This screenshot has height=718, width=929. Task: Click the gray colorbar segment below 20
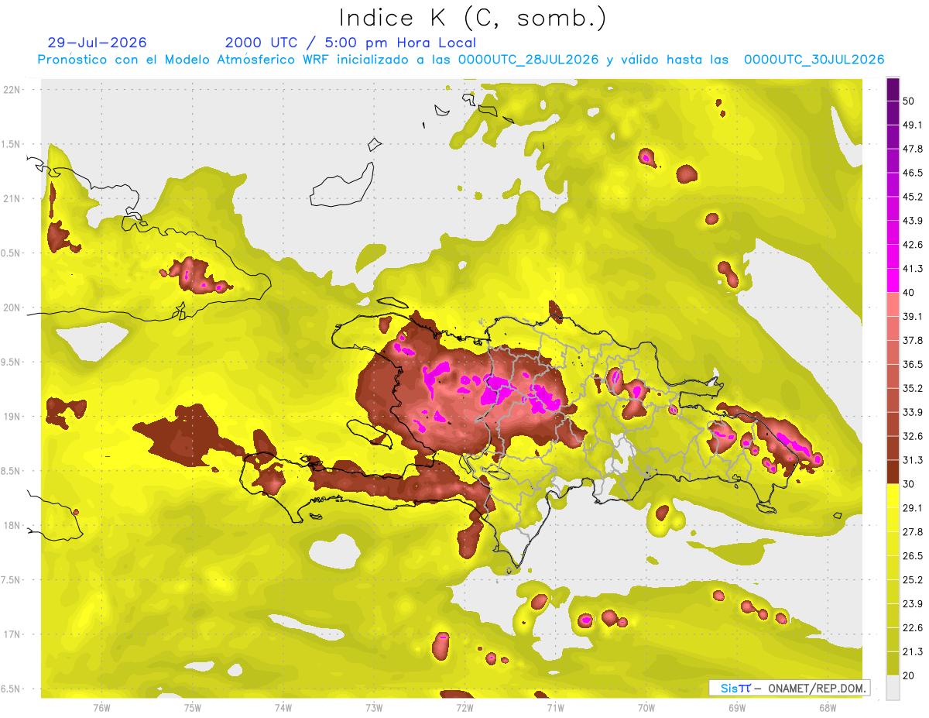893,687
